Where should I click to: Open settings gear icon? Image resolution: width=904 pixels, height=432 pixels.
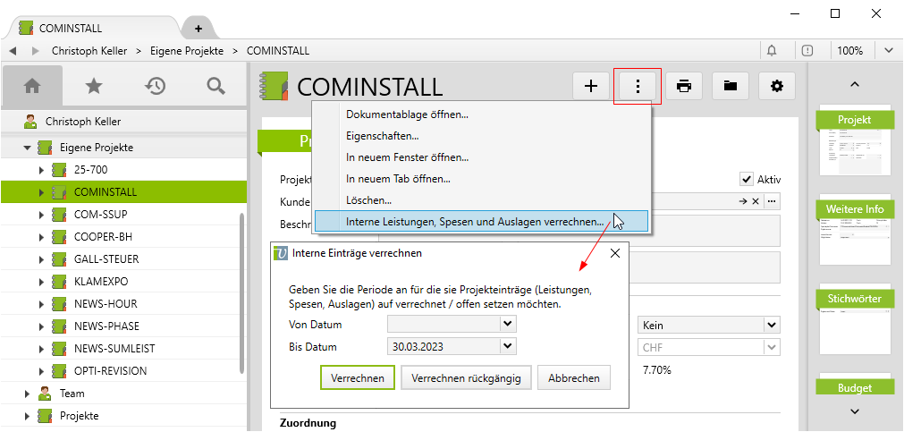click(x=777, y=86)
